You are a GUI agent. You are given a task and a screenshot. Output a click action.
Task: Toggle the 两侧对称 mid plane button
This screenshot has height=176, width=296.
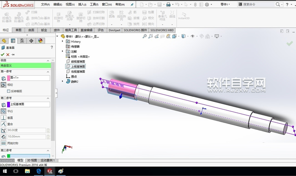(3, 143)
